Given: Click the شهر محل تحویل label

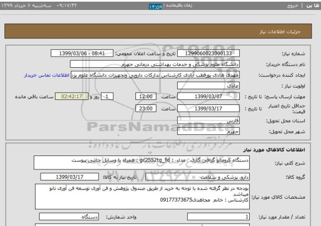Looking at the screenshot, I should tap(287, 132).
